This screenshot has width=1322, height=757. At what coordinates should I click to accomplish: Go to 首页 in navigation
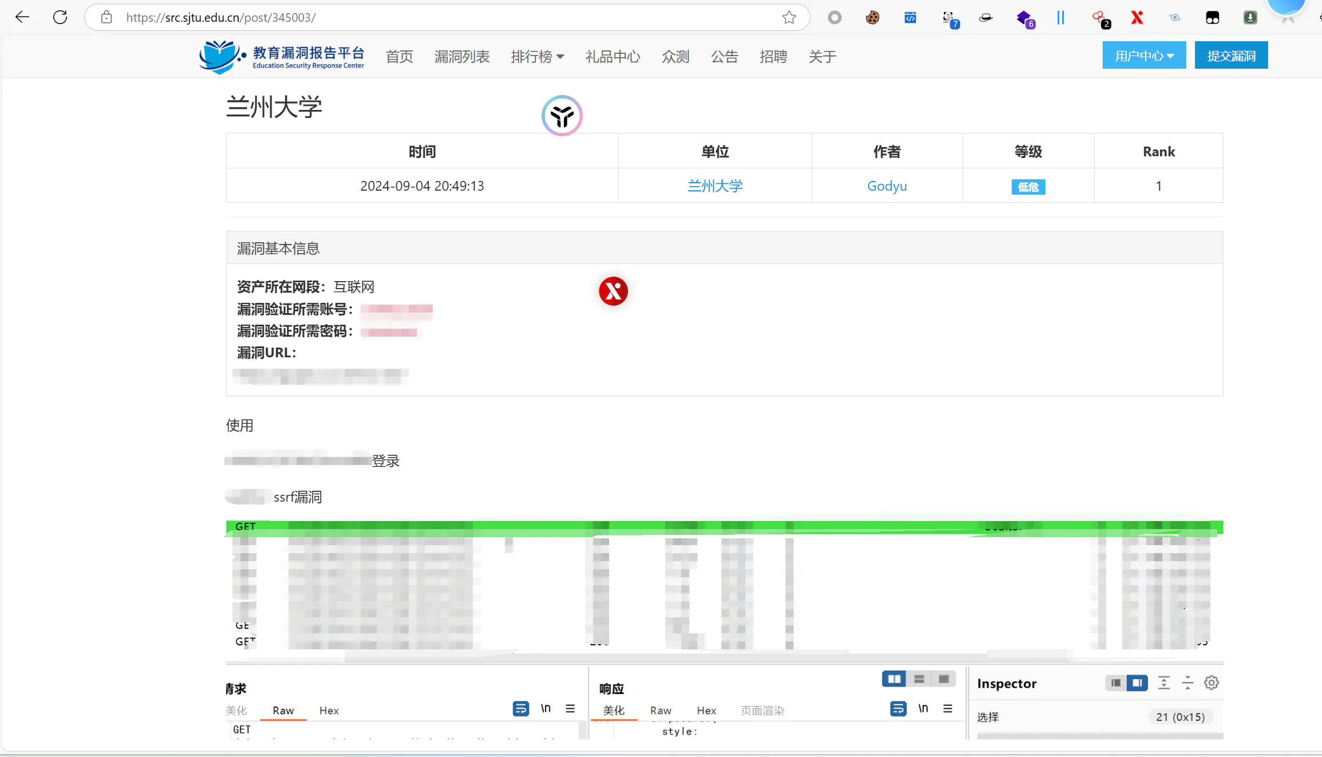pyautogui.click(x=400, y=57)
